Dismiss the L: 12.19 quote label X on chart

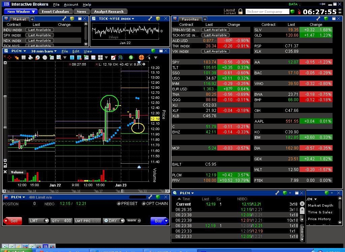[x=97, y=64]
